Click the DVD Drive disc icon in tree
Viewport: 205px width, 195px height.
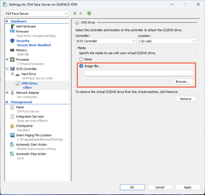[18, 83]
